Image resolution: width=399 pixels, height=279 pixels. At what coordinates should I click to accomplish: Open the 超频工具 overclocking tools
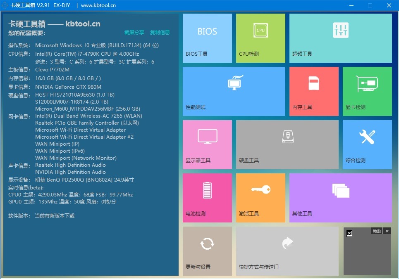(x=340, y=38)
